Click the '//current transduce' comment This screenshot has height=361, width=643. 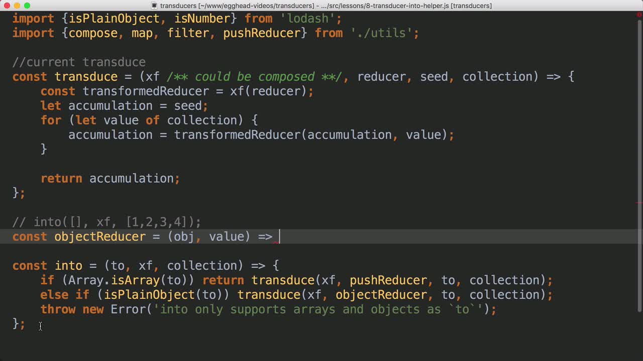click(x=79, y=62)
